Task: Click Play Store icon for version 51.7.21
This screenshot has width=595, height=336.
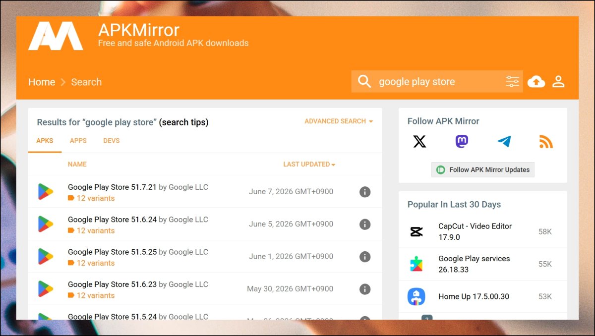Action: point(46,192)
